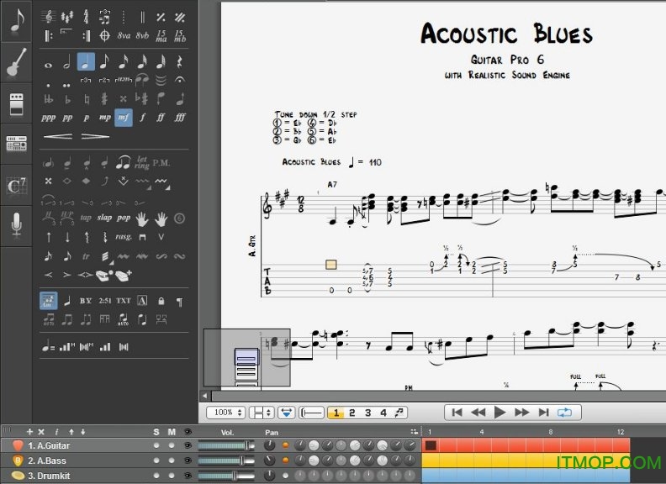This screenshot has height=484, width=666.
Task: Open the effects pedal panel tab
Action: click(16, 103)
